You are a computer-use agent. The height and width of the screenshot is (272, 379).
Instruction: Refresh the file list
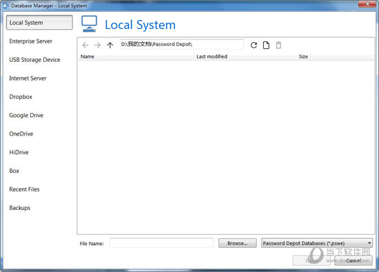254,45
